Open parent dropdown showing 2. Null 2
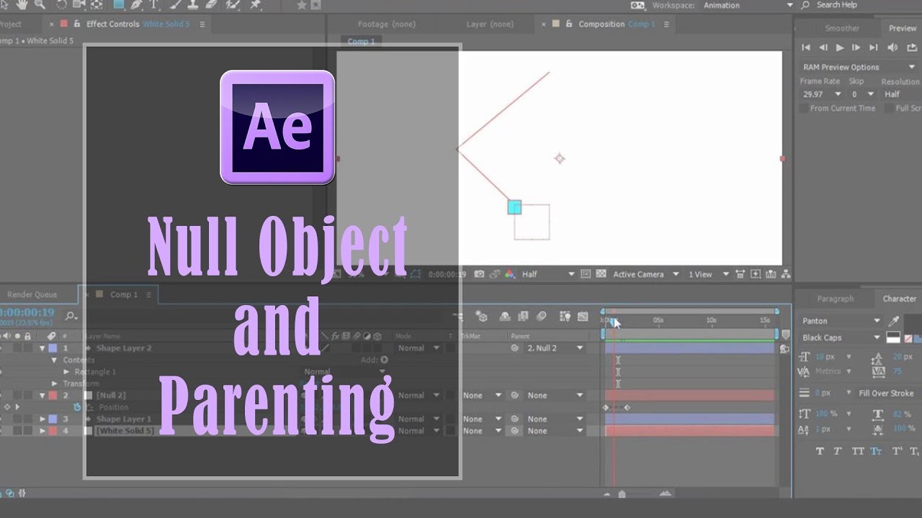This screenshot has width=922, height=518. (x=555, y=348)
